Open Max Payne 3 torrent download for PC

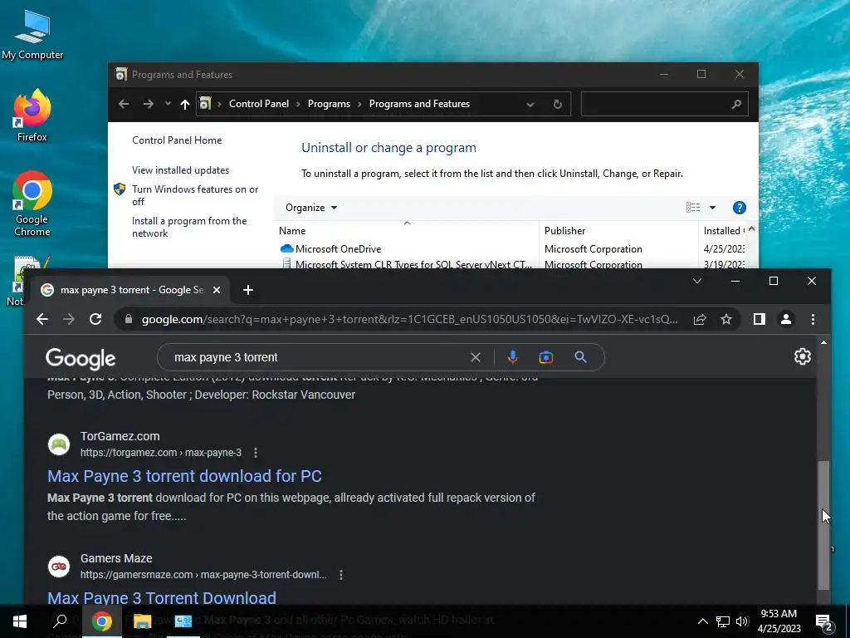point(184,476)
